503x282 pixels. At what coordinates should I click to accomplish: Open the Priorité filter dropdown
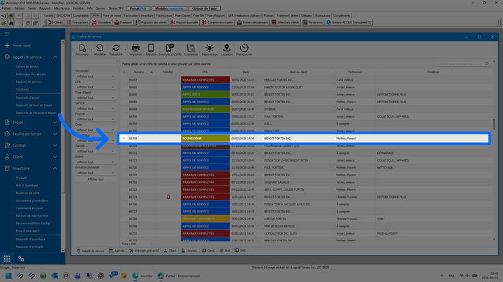click(x=95, y=119)
